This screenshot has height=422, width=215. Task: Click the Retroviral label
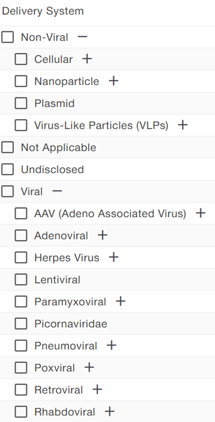tap(58, 390)
